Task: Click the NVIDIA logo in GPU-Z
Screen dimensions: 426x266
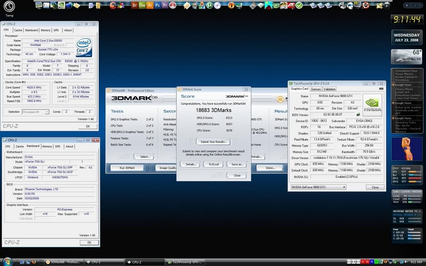Action: tap(372, 105)
